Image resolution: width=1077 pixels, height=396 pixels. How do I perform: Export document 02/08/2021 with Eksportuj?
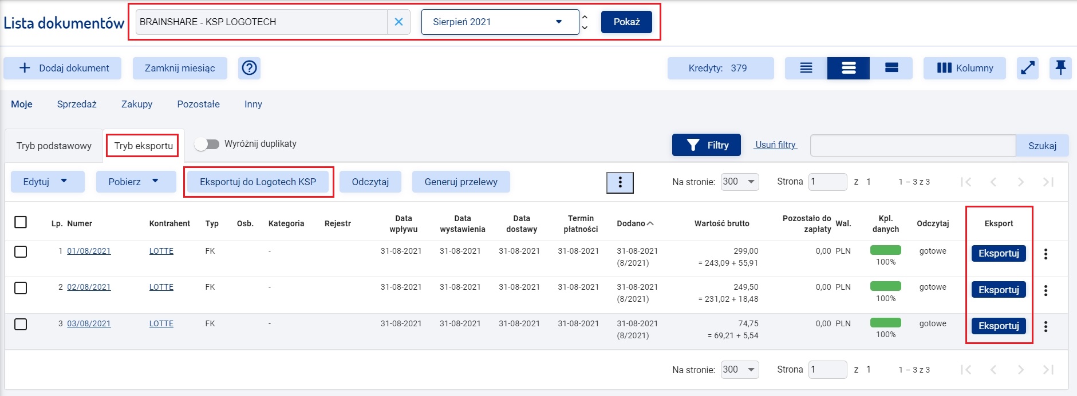999,290
